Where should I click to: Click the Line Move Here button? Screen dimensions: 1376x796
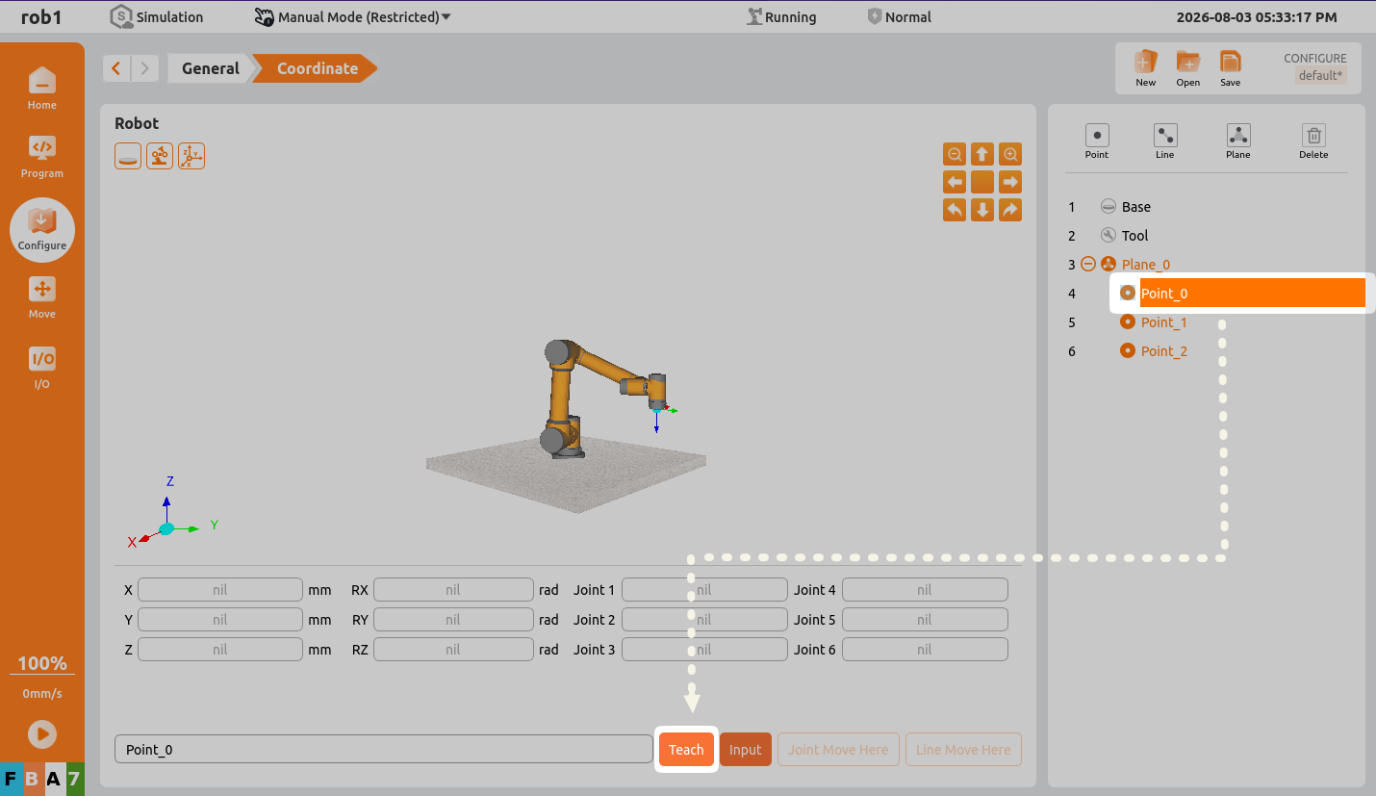[963, 750]
